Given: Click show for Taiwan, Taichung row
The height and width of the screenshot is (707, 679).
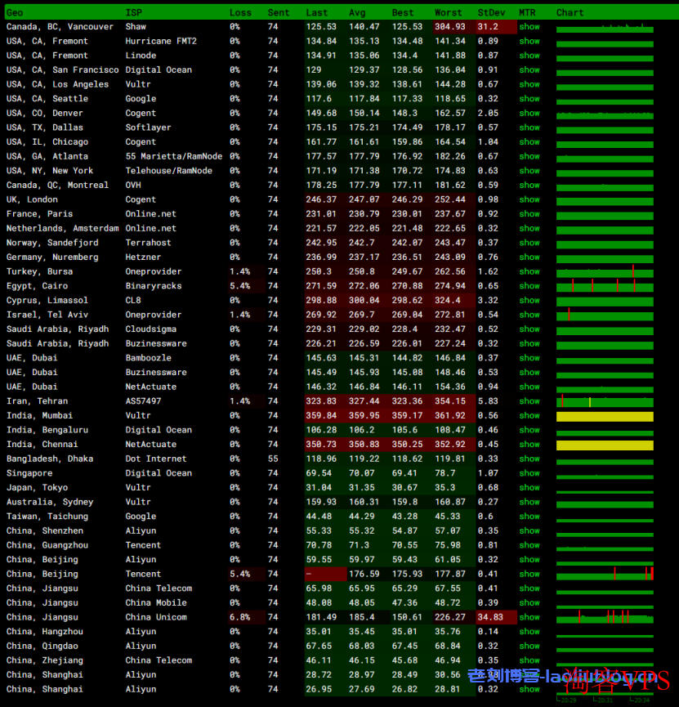Looking at the screenshot, I should (529, 517).
